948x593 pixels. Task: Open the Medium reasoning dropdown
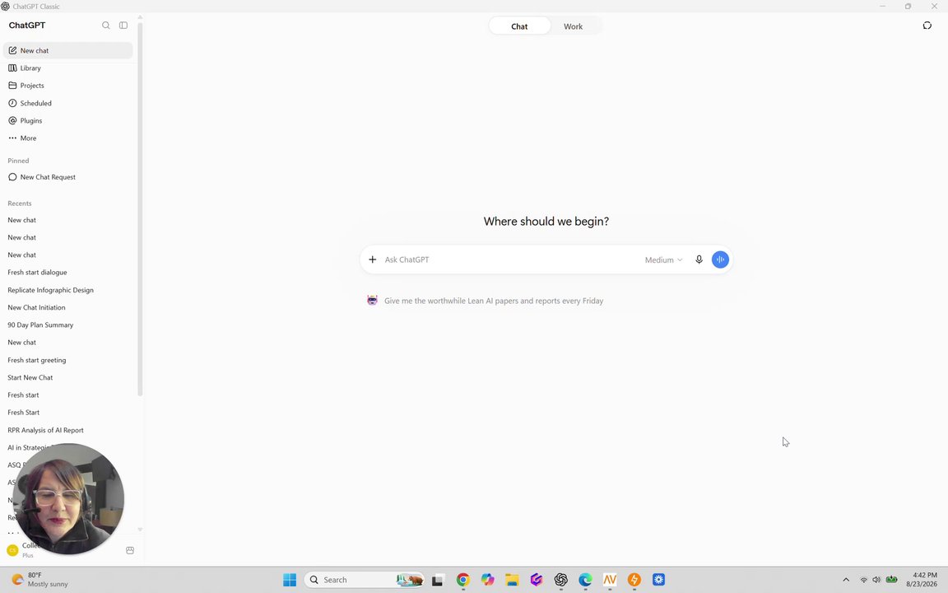point(663,259)
